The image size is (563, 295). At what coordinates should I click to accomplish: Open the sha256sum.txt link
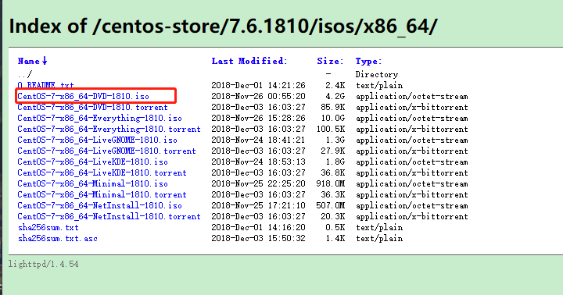[48, 228]
